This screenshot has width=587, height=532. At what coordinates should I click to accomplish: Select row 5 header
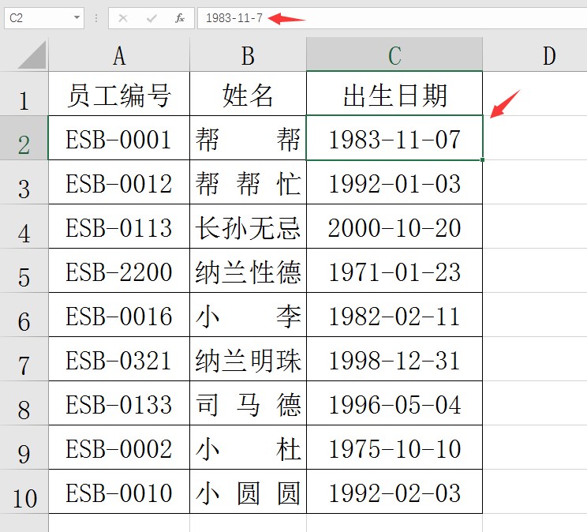point(24,277)
